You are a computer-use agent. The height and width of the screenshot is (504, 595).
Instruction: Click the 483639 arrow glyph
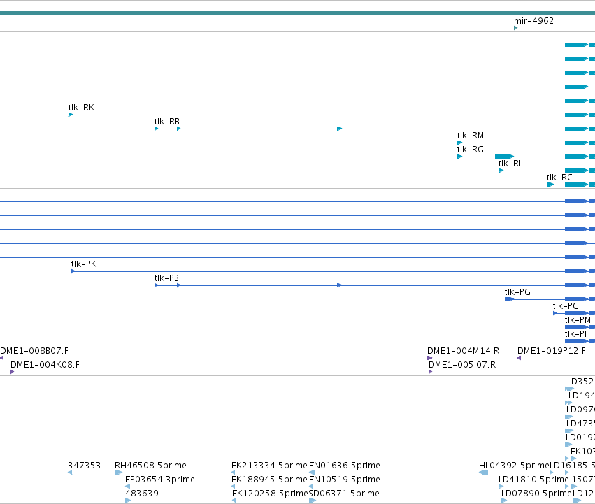click(x=128, y=501)
